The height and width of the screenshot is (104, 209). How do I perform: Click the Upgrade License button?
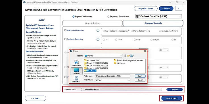[146, 8]
